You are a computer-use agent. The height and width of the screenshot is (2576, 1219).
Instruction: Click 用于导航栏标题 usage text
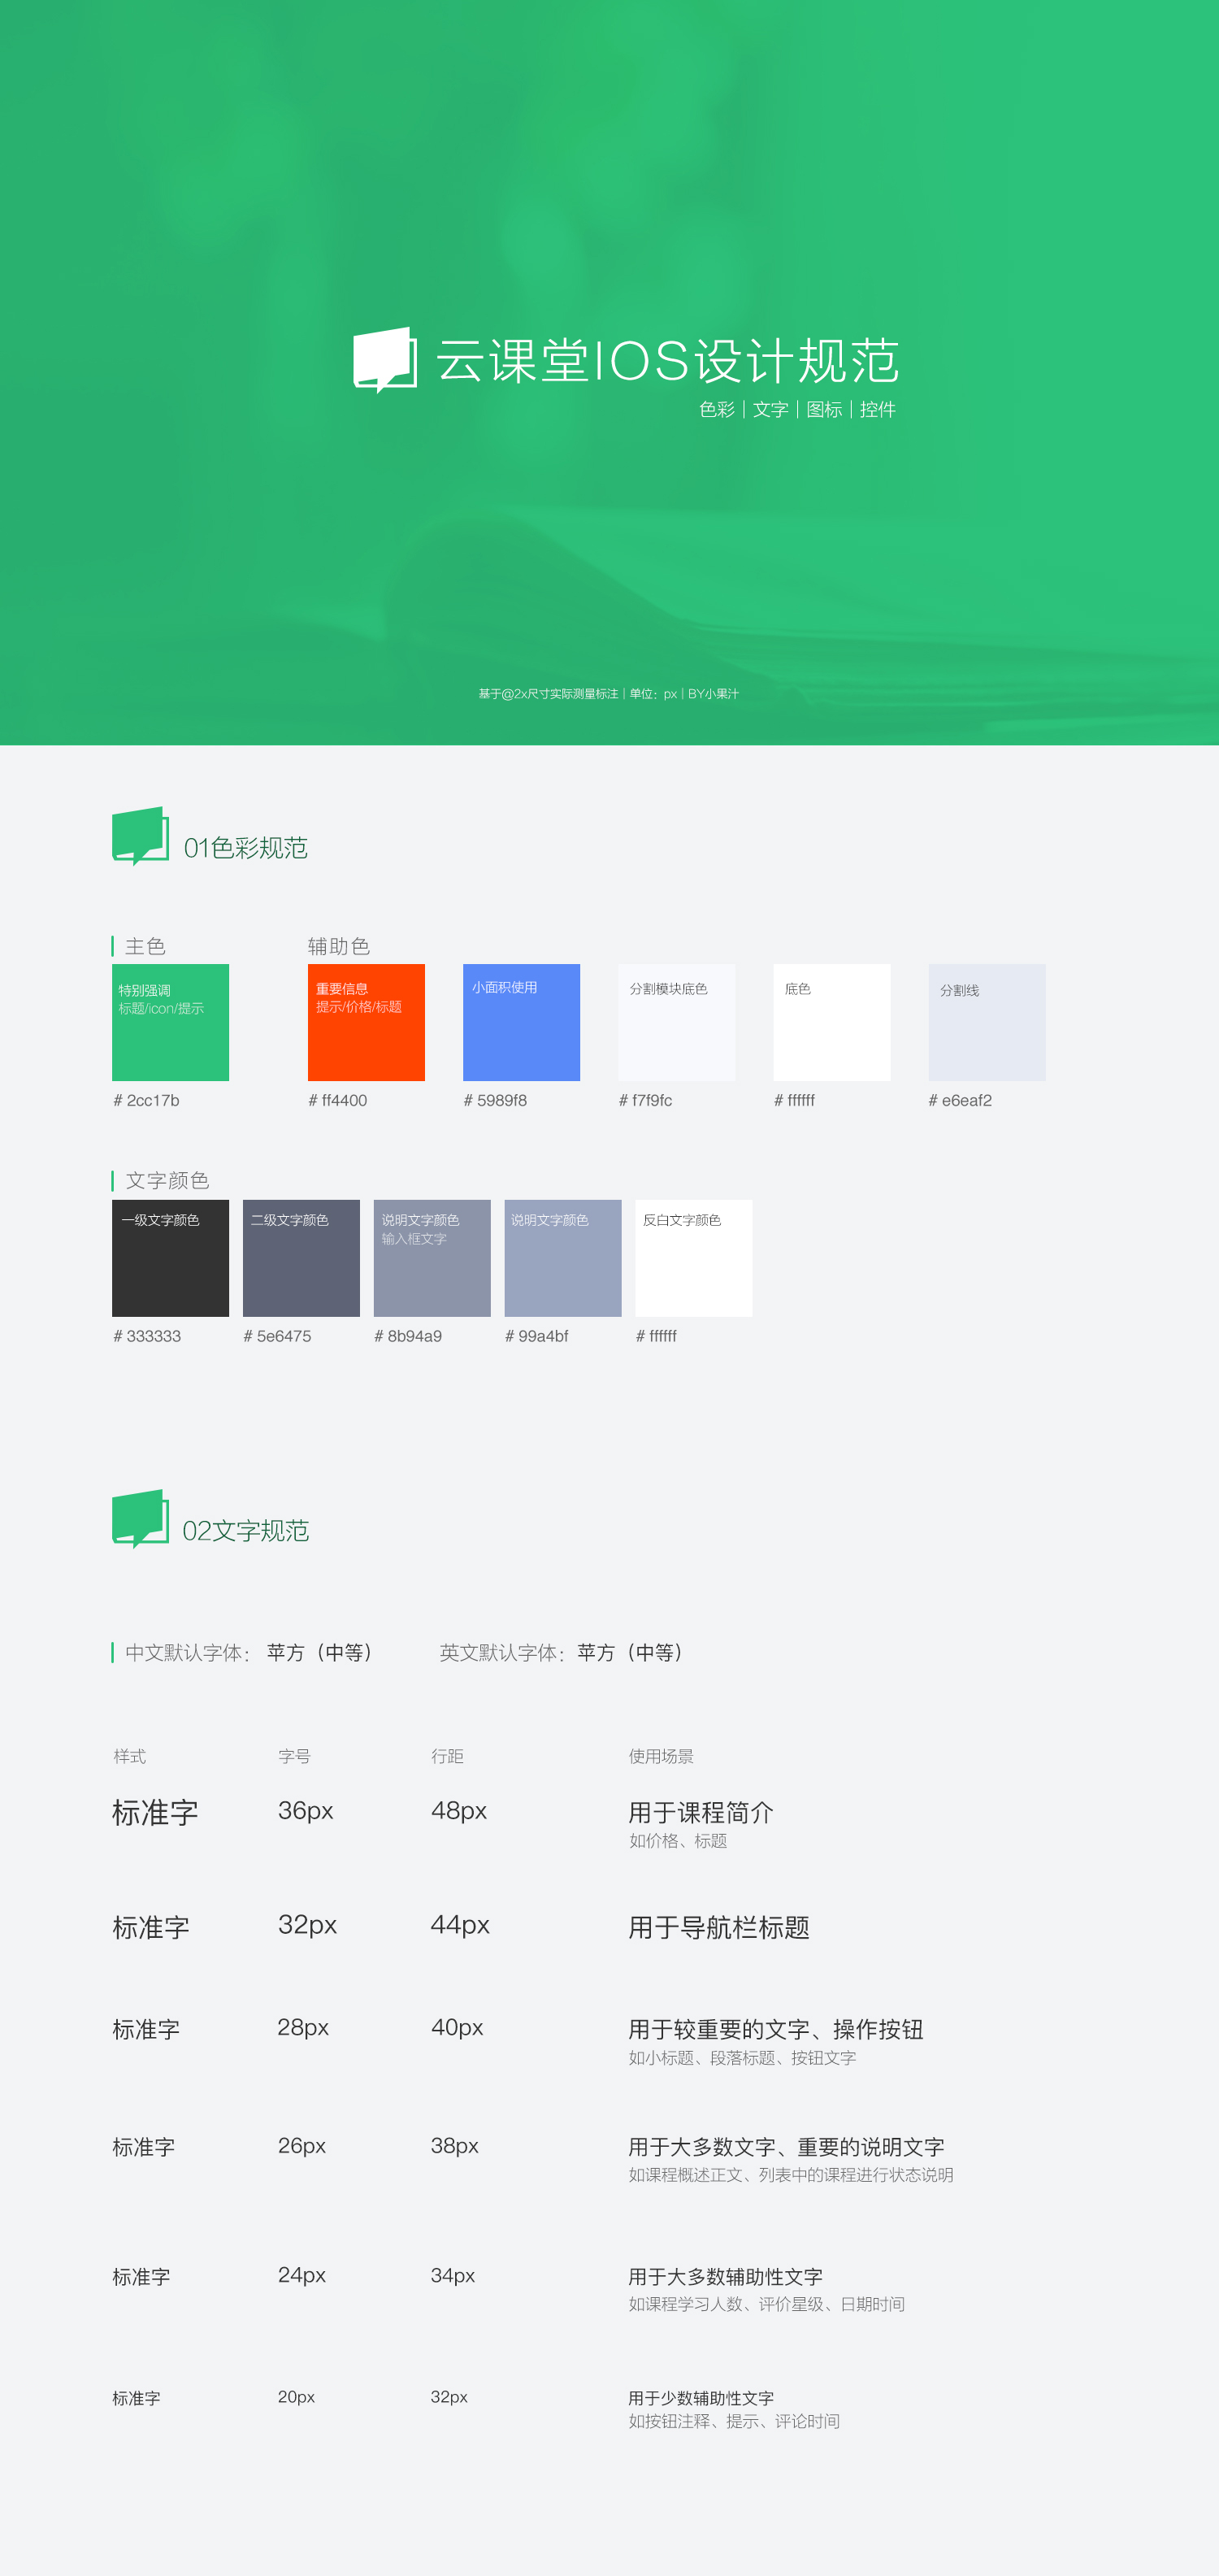point(719,1927)
